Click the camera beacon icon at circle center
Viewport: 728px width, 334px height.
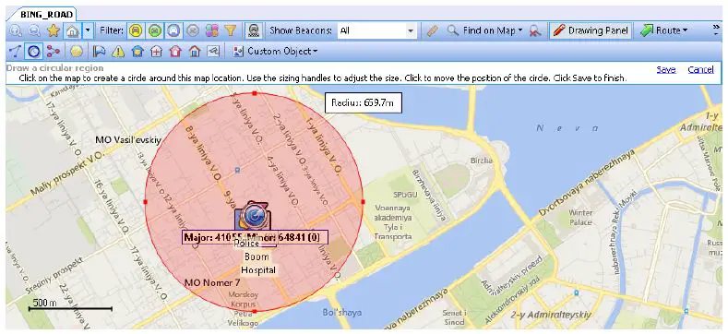(x=254, y=216)
